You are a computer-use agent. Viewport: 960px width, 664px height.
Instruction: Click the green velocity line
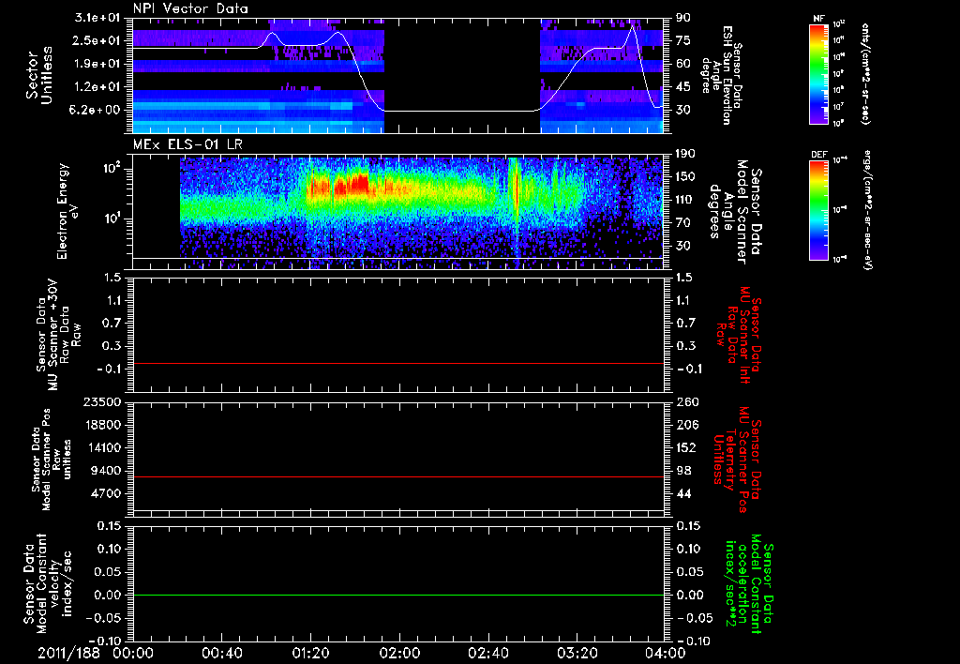pos(398,595)
